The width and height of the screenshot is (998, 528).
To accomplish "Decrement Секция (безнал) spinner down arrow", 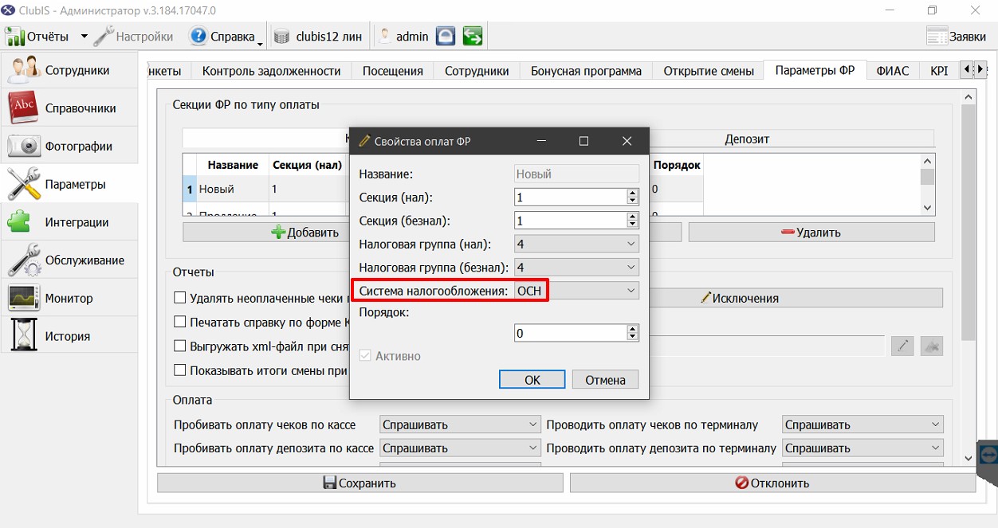I will (633, 225).
